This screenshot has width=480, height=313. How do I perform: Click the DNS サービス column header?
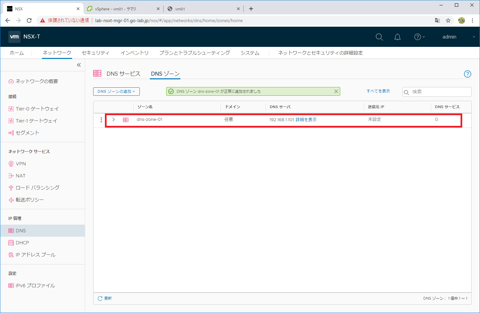tap(447, 107)
